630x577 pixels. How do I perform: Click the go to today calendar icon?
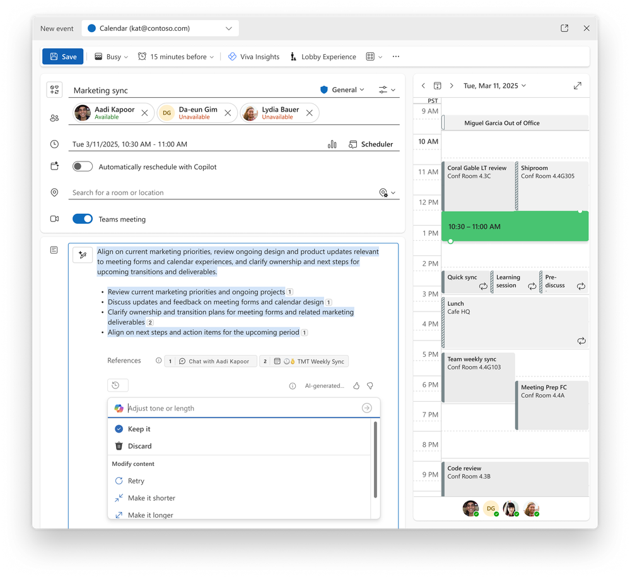(438, 86)
